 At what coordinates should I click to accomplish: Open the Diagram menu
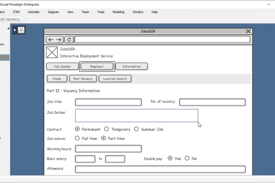(x=53, y=12)
